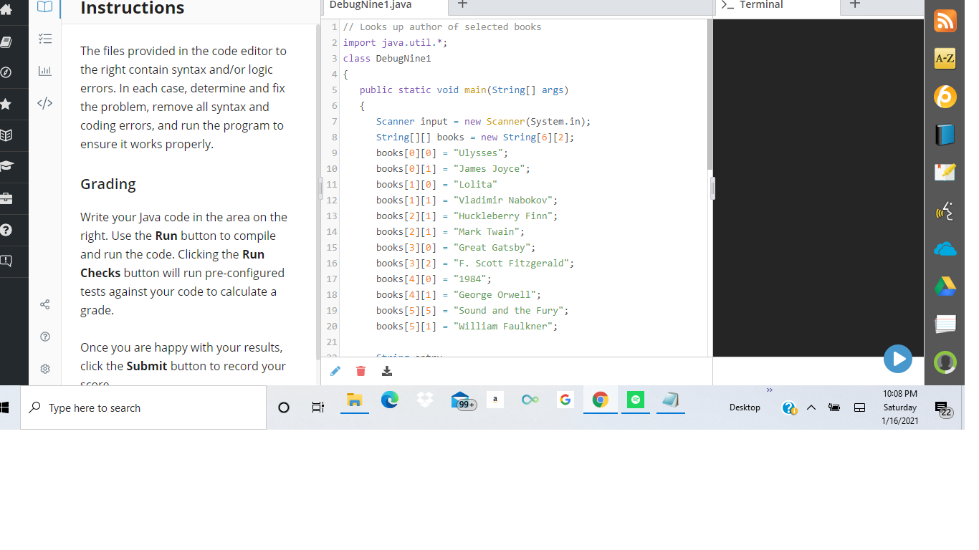This screenshot has height=550, width=979.
Task: Delete code using the trash icon
Action: tap(360, 371)
